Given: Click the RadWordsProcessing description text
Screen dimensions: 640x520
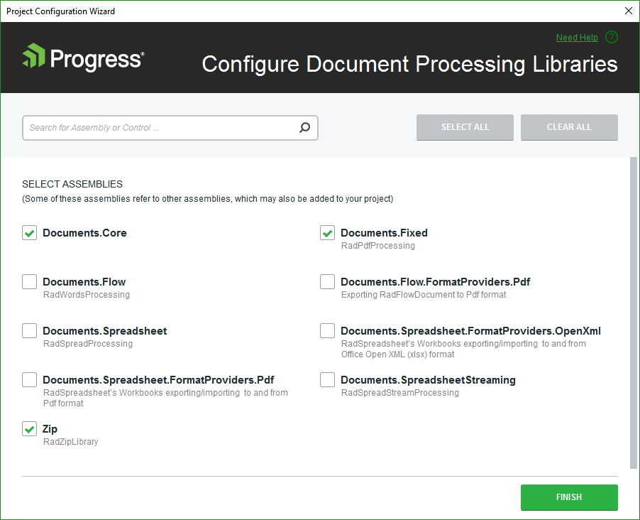Looking at the screenshot, I should coord(87,295).
